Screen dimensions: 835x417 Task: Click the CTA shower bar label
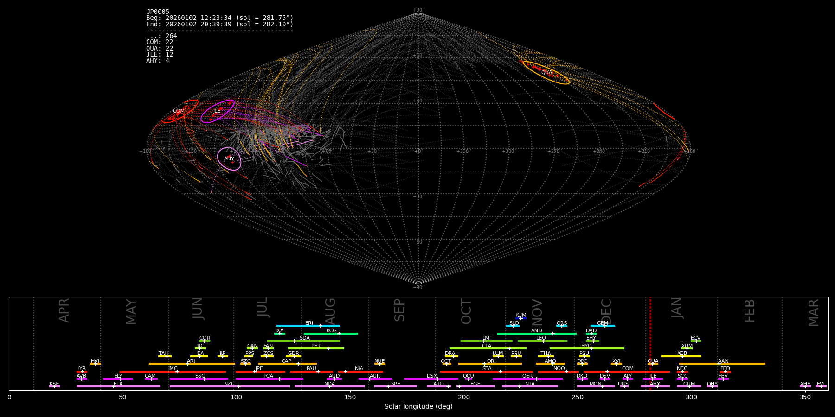[x=487, y=346]
